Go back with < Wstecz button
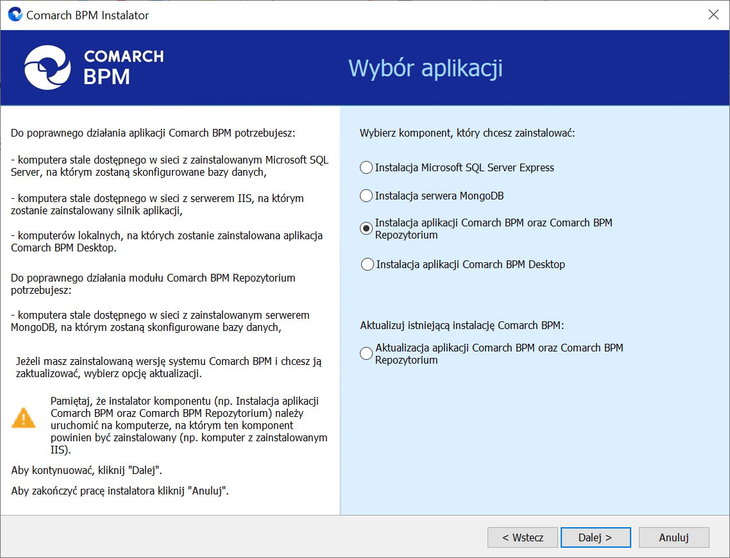 [x=522, y=537]
